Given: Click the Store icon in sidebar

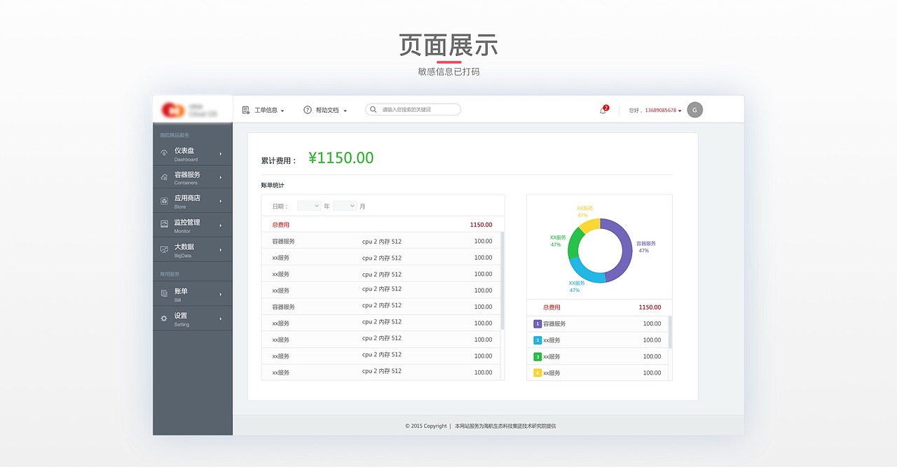Looking at the screenshot, I should (164, 201).
